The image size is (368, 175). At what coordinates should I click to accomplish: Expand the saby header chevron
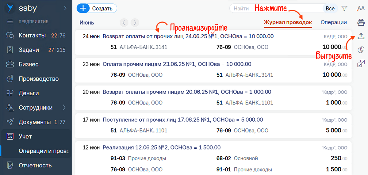pyautogui.click(x=65, y=8)
